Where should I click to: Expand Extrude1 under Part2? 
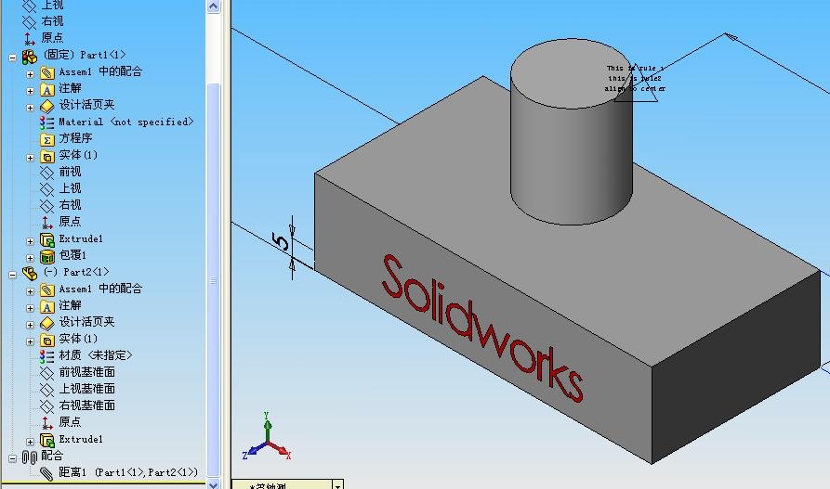30,442
